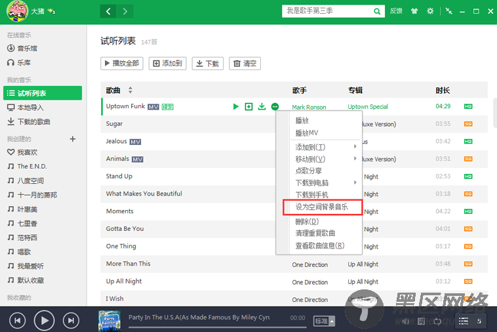497x332 pixels.
Task: Click the search magnifier icon
Action: pyautogui.click(x=377, y=11)
